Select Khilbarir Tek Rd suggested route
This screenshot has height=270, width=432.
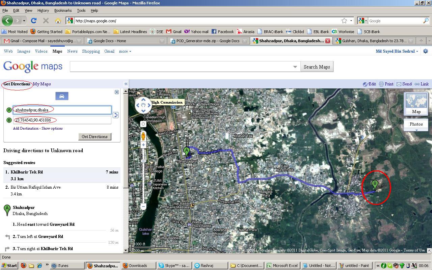tap(62, 175)
